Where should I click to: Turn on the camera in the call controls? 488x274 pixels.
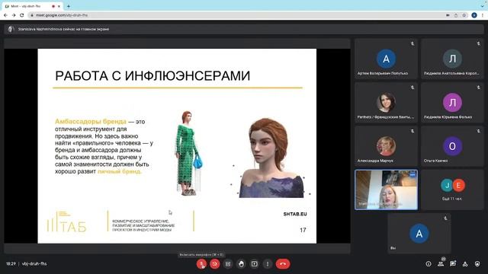click(214, 264)
